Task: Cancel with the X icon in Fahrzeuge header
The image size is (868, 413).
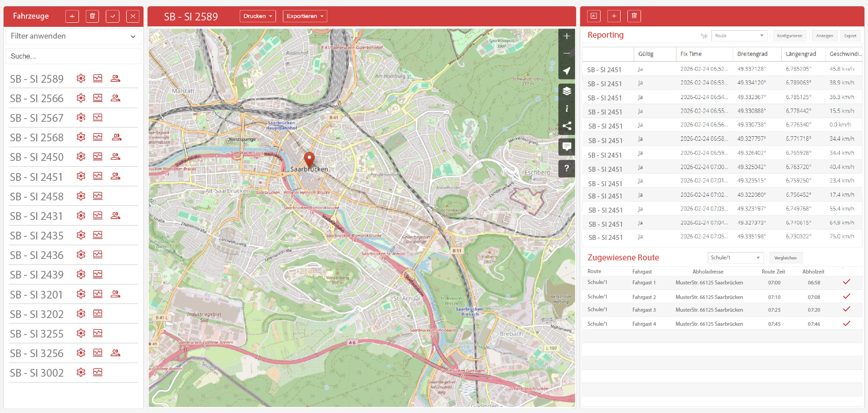Action: 133,16
